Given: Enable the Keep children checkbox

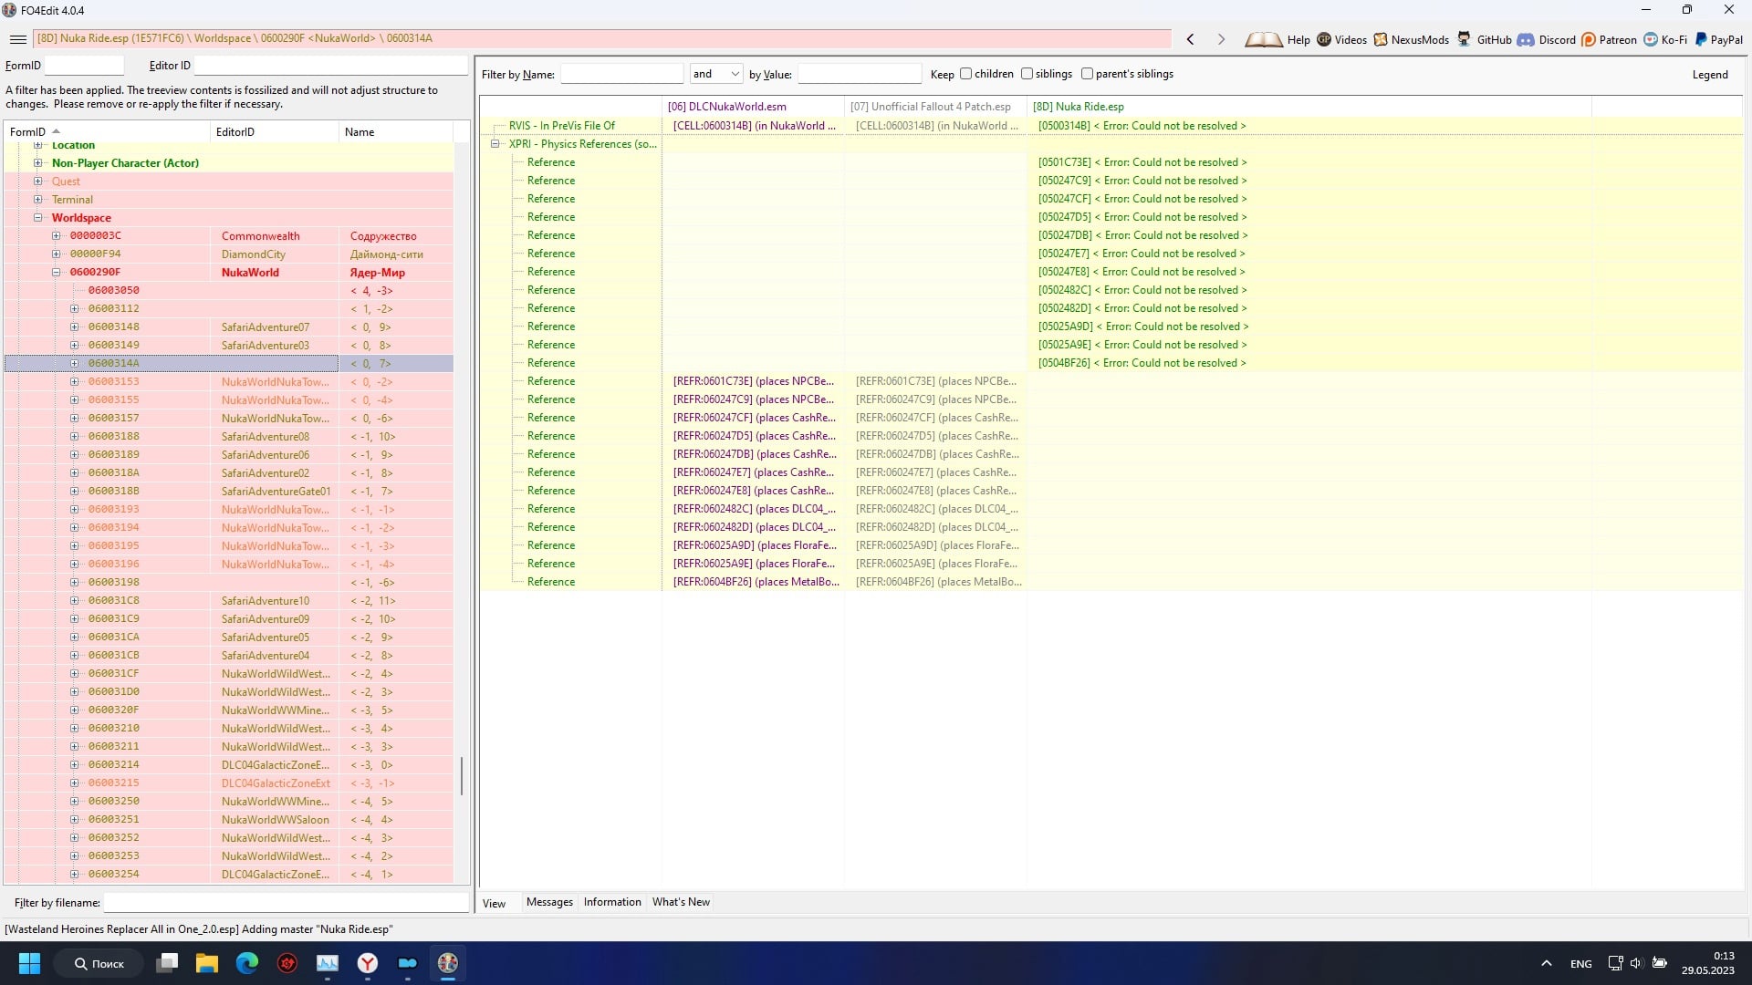Looking at the screenshot, I should click(965, 74).
